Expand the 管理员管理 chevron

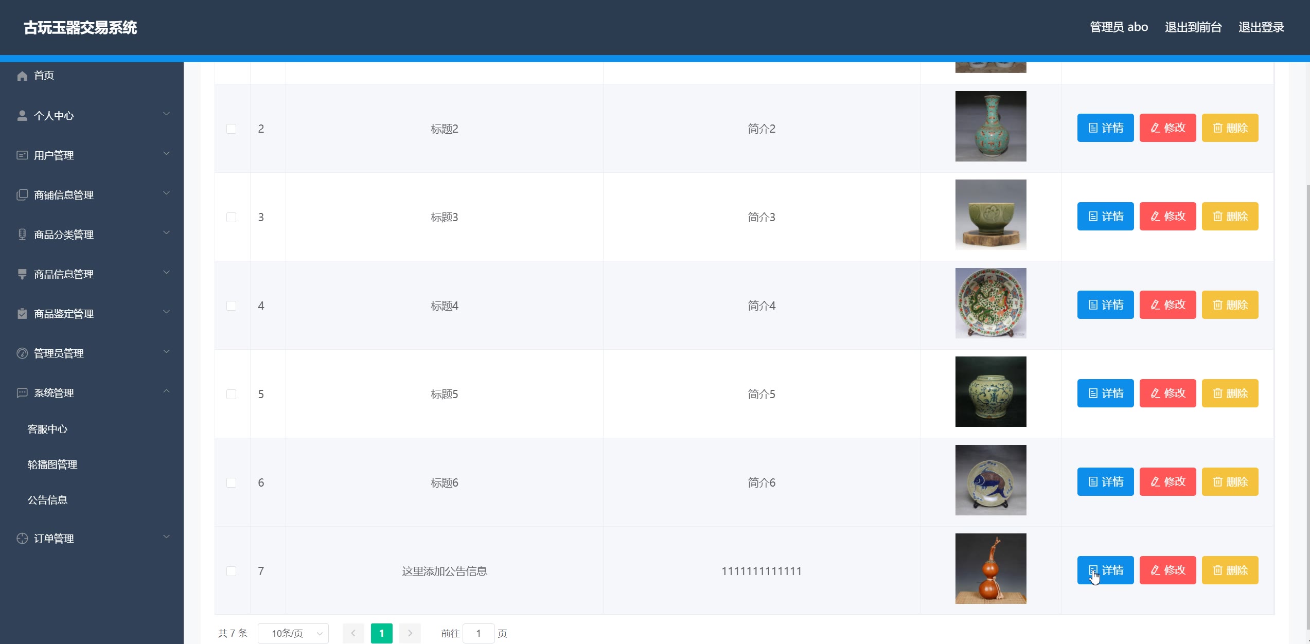166,351
